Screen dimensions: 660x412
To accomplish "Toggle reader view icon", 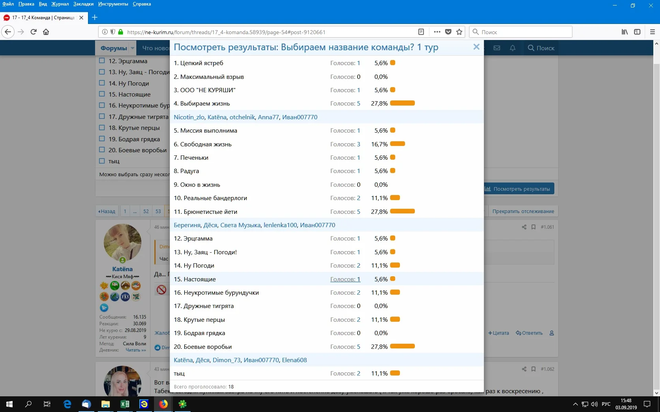I will point(421,32).
